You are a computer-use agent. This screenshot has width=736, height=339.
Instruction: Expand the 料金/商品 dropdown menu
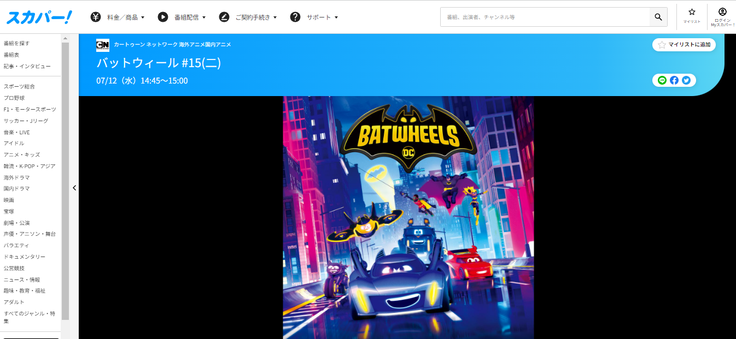pyautogui.click(x=118, y=17)
